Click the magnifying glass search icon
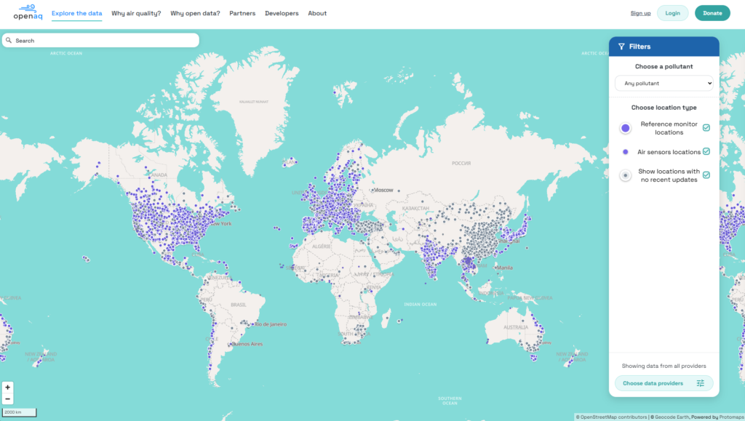The width and height of the screenshot is (745, 421). pos(8,40)
